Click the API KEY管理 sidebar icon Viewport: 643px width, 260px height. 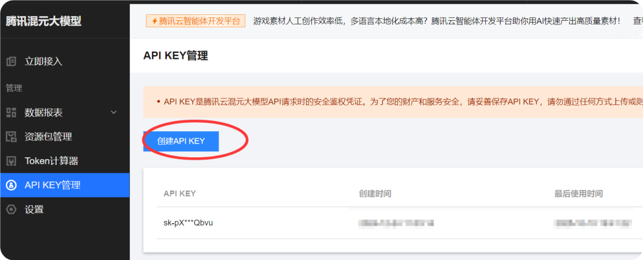coord(11,185)
